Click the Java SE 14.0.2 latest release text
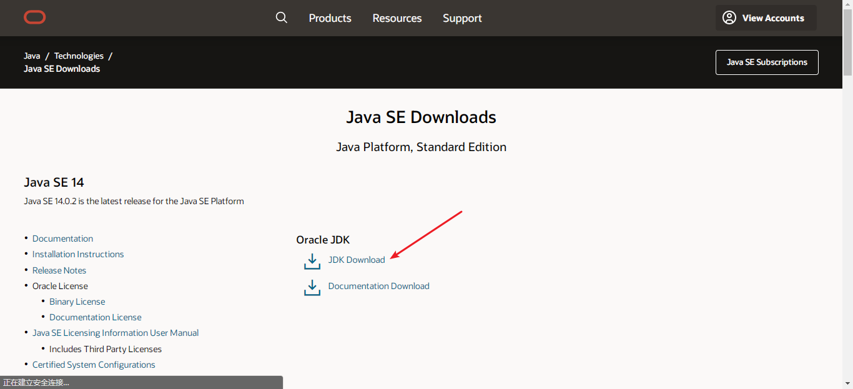 tap(134, 201)
